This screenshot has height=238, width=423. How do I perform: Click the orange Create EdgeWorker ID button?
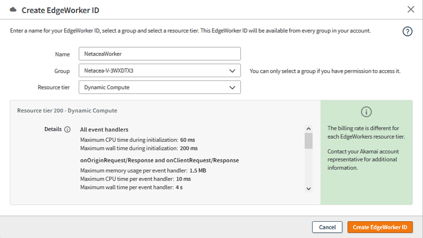[x=380, y=227]
